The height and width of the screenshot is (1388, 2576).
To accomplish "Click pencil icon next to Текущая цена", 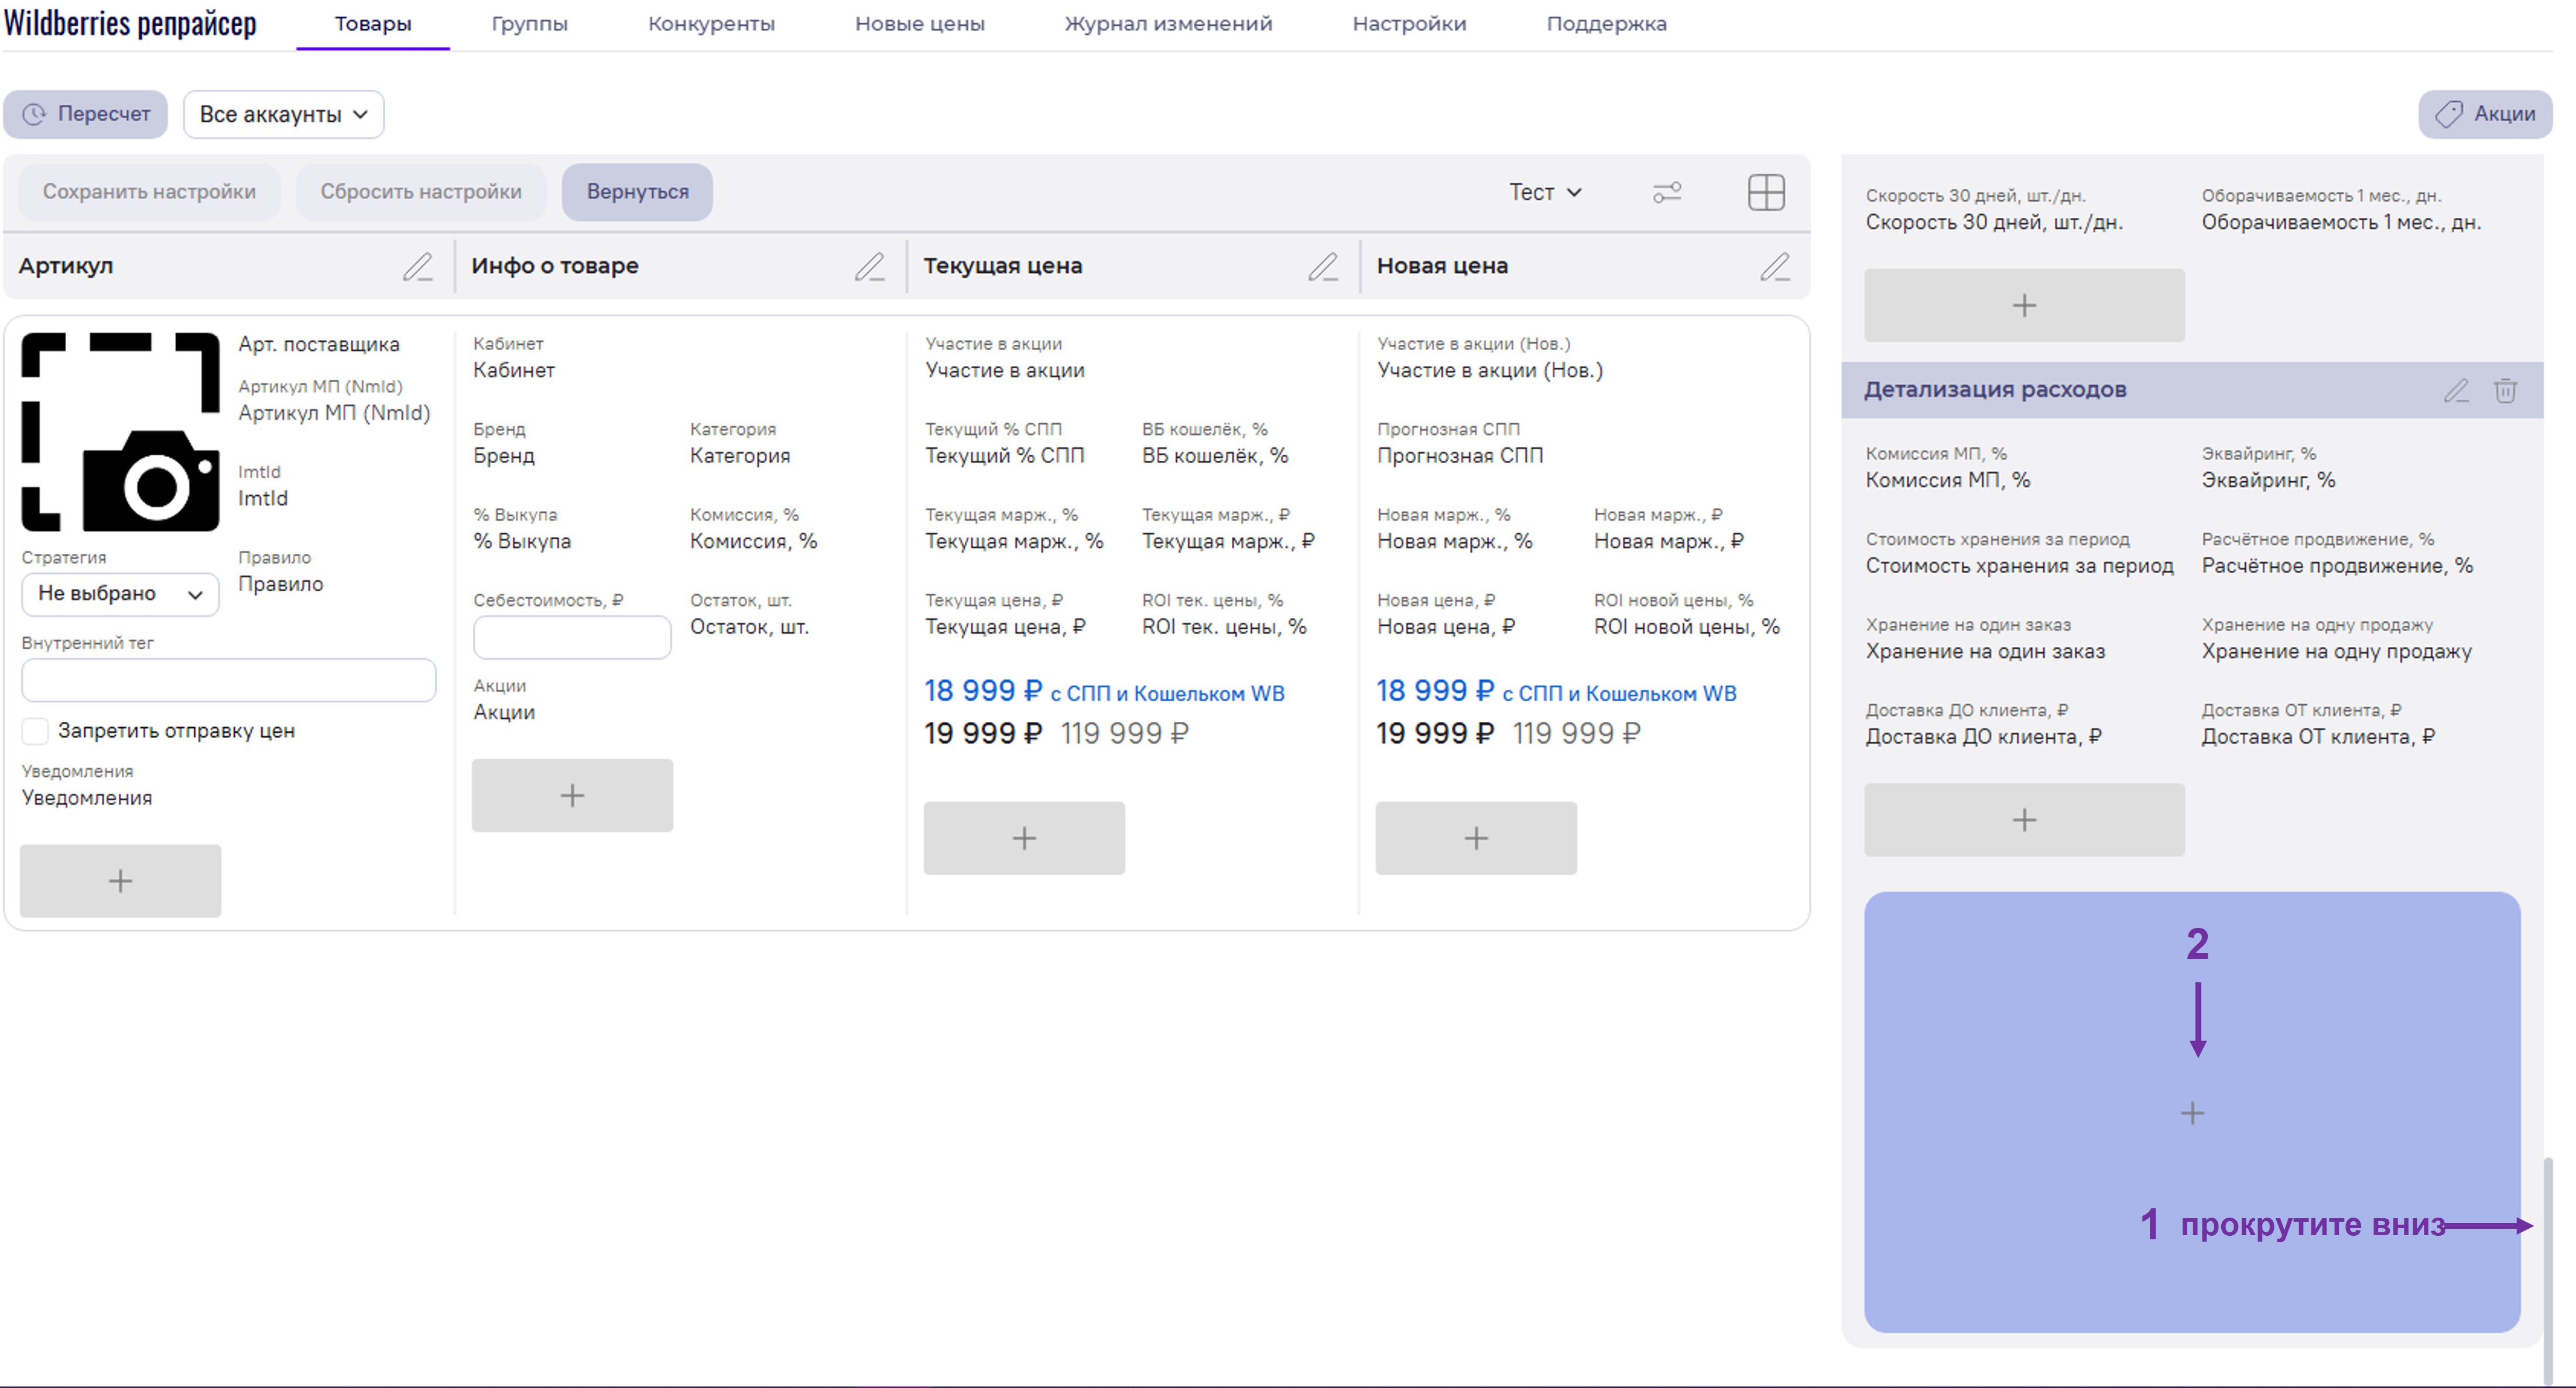I will (1323, 266).
